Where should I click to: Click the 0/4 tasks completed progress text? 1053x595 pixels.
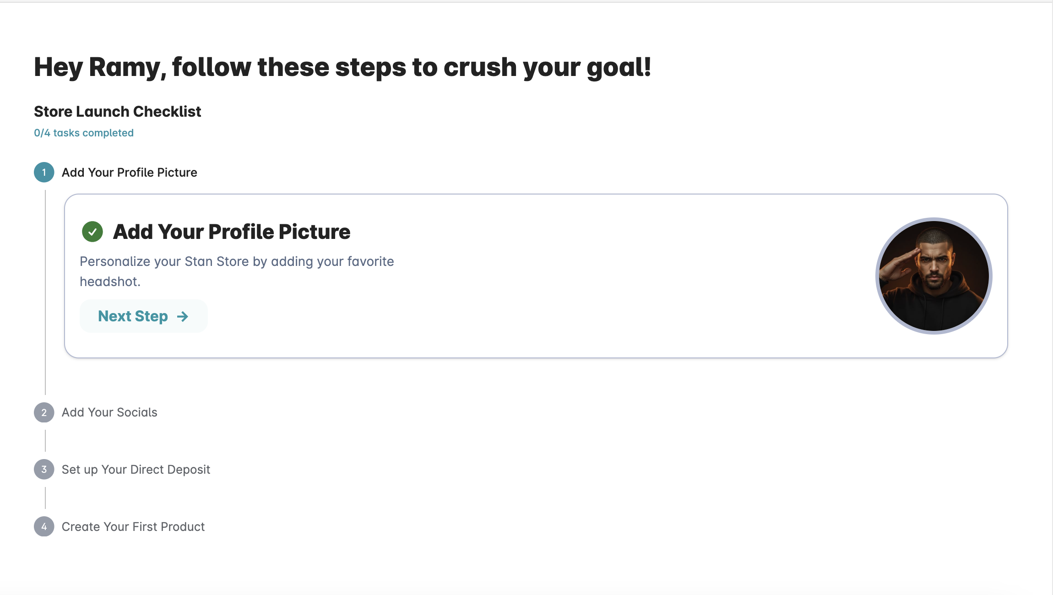coord(84,133)
